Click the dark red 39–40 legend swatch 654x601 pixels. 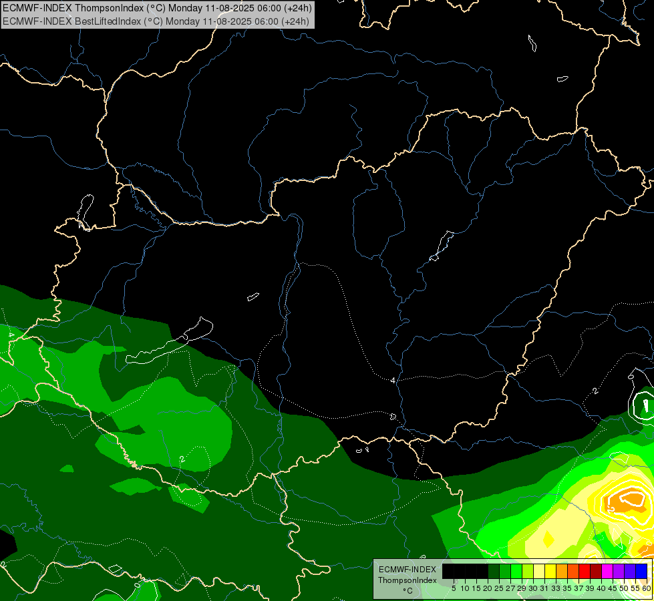tap(596, 571)
